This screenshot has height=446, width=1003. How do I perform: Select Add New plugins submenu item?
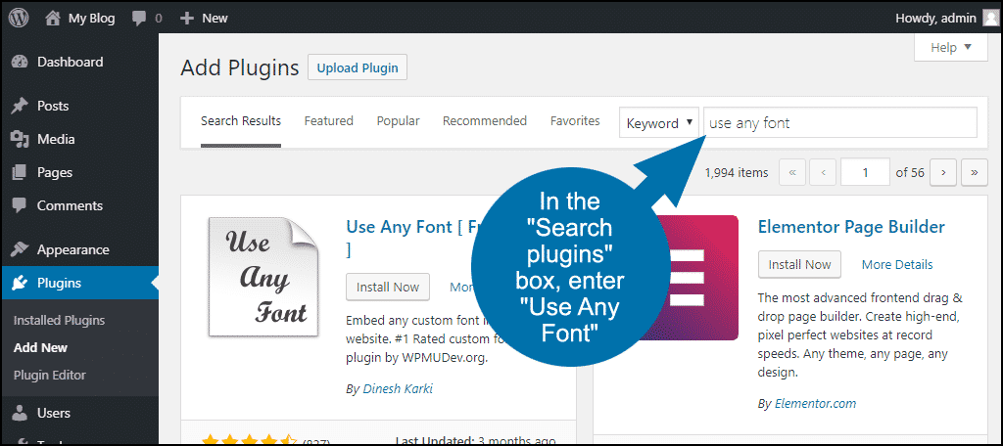point(40,347)
